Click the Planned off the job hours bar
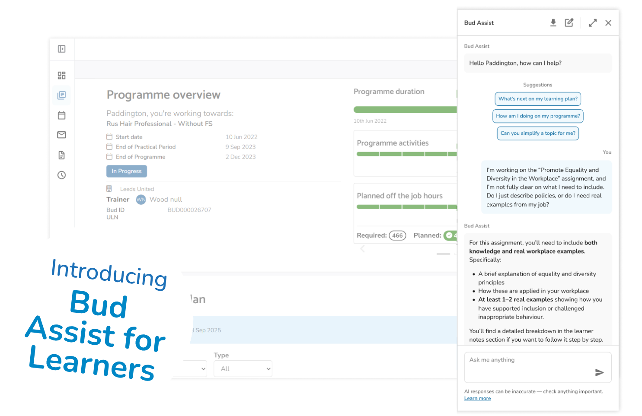 tap(406, 207)
